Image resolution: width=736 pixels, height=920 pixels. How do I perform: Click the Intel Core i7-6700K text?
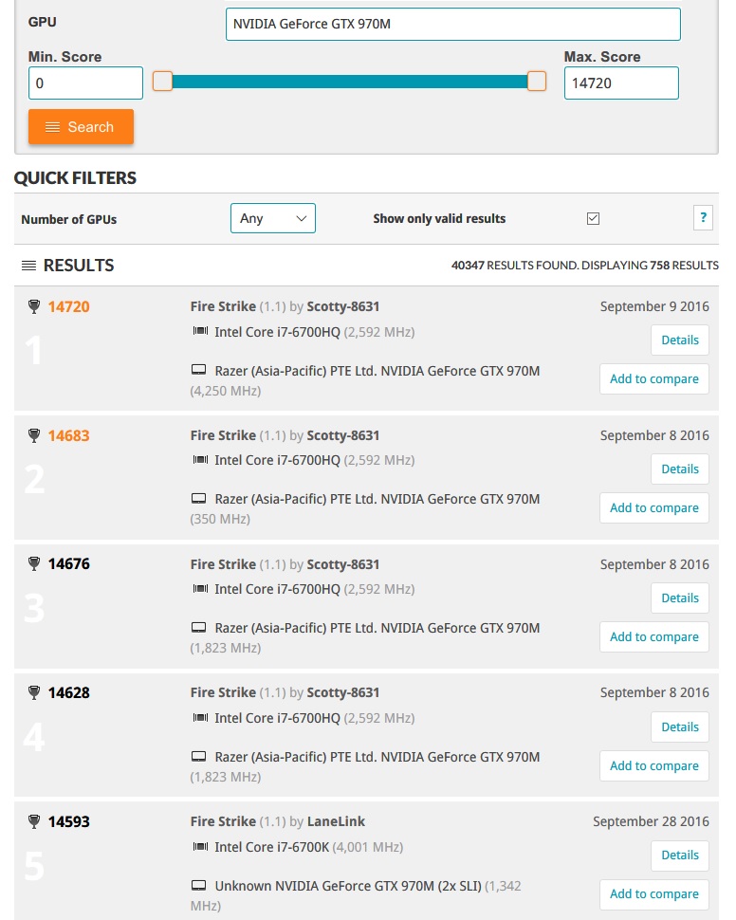click(272, 847)
